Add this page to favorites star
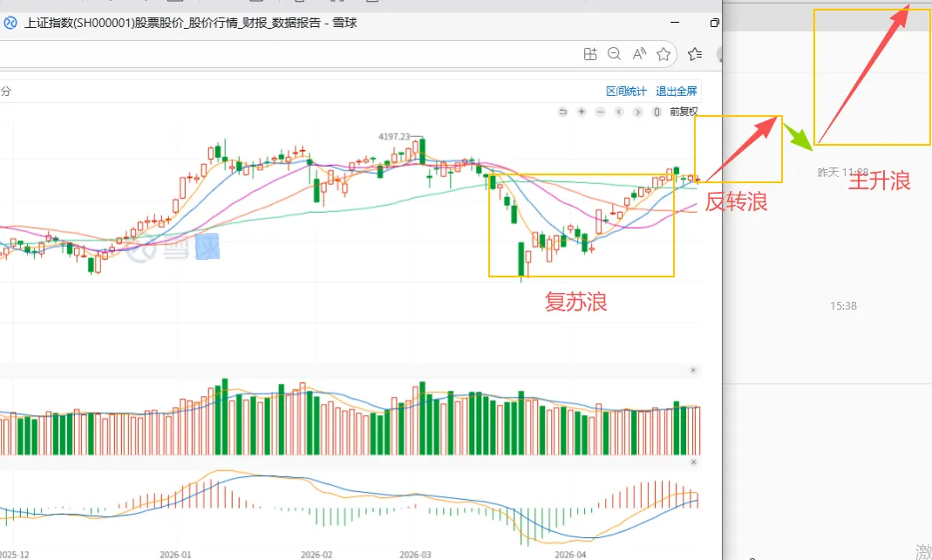 (663, 54)
